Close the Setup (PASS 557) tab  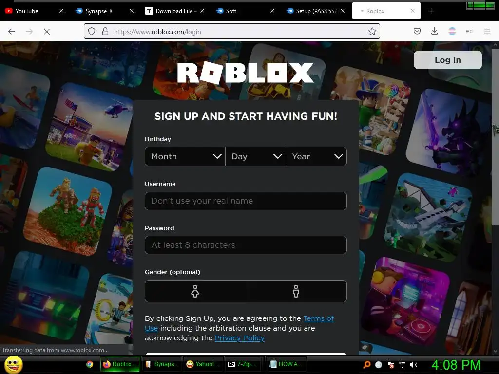click(343, 11)
